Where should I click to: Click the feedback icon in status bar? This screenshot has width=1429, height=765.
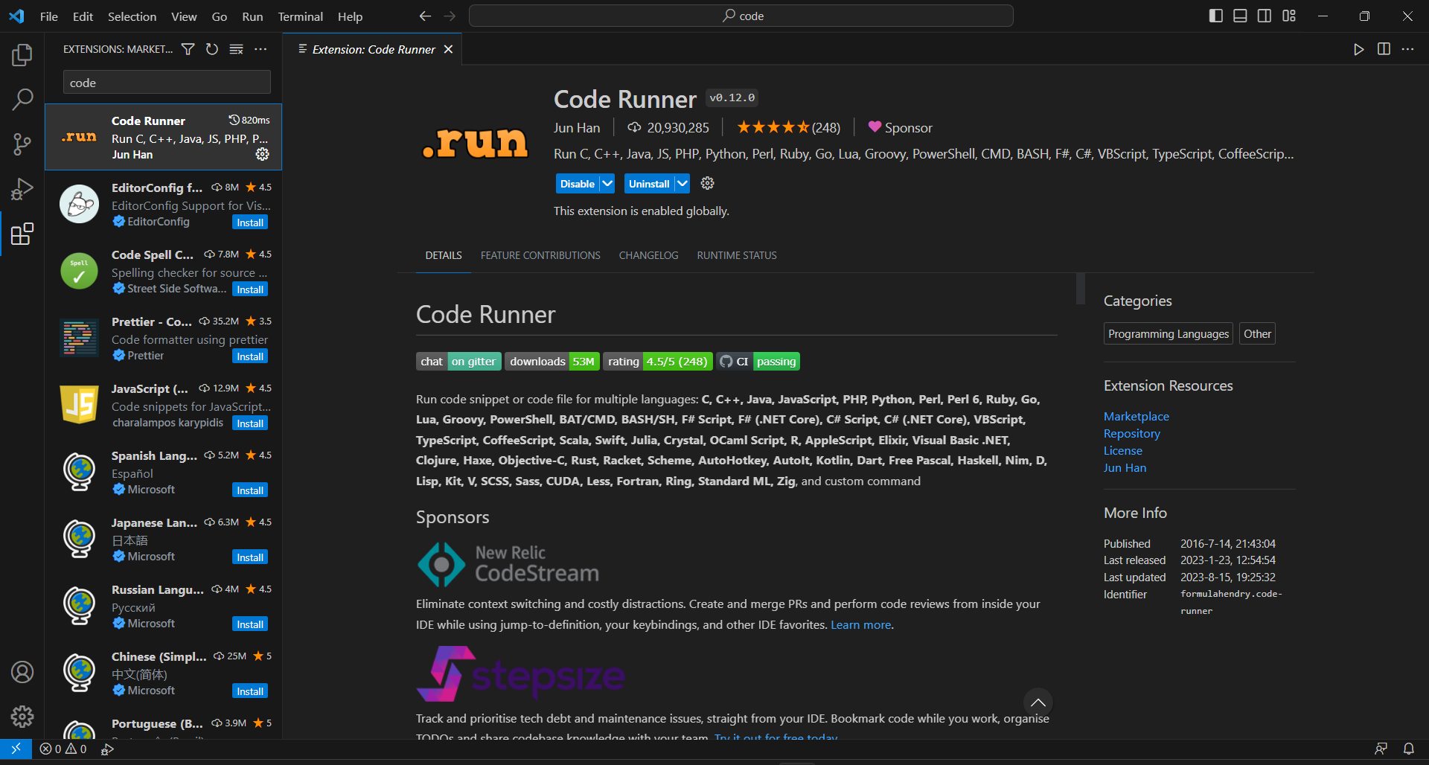click(1381, 749)
